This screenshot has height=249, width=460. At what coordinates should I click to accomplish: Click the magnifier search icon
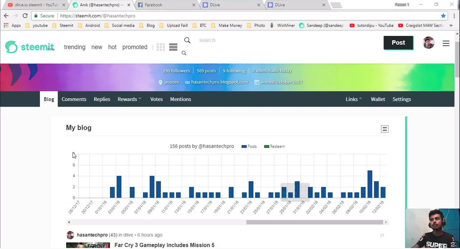point(187,40)
